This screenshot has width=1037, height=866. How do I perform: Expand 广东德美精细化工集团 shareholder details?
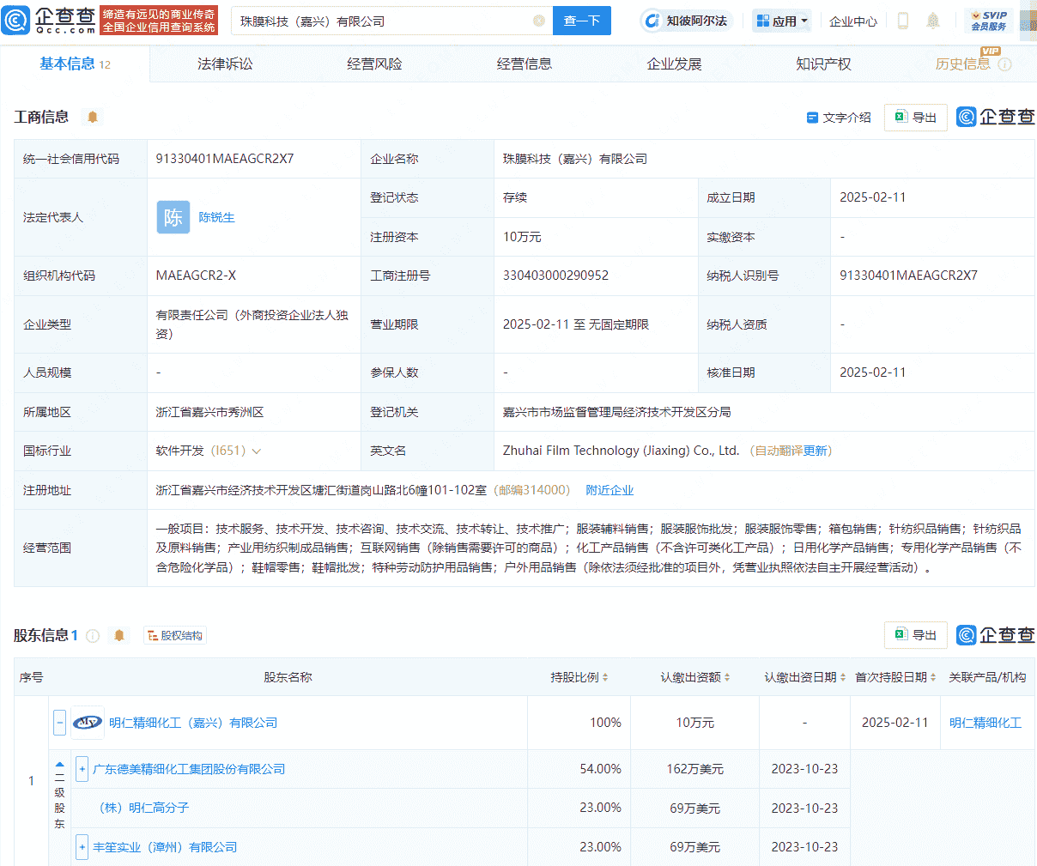point(82,769)
